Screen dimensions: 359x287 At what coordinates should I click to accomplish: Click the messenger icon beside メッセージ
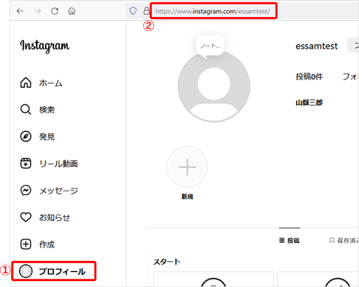tap(25, 191)
